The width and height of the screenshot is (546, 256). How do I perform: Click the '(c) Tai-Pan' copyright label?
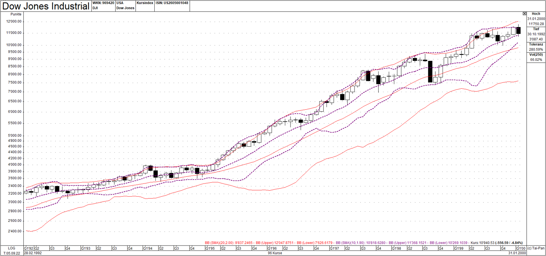pyautogui.click(x=536, y=248)
